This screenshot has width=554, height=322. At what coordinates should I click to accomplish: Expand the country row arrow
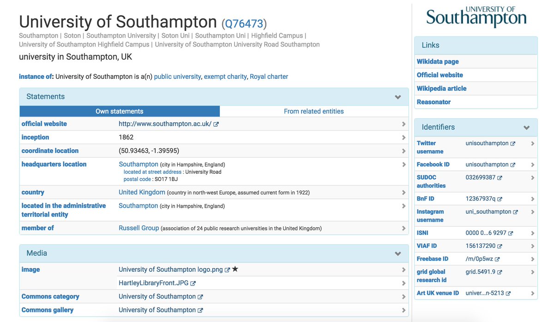point(403,192)
